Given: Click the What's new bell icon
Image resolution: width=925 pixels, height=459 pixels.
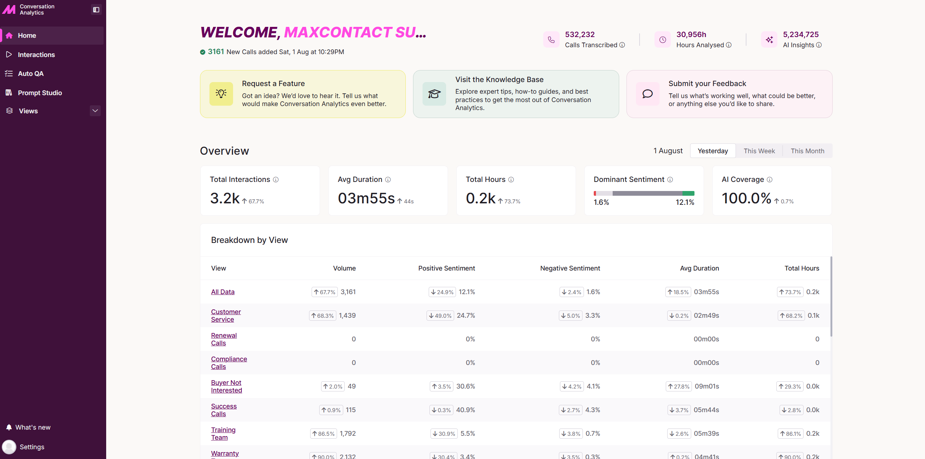Looking at the screenshot, I should point(9,427).
